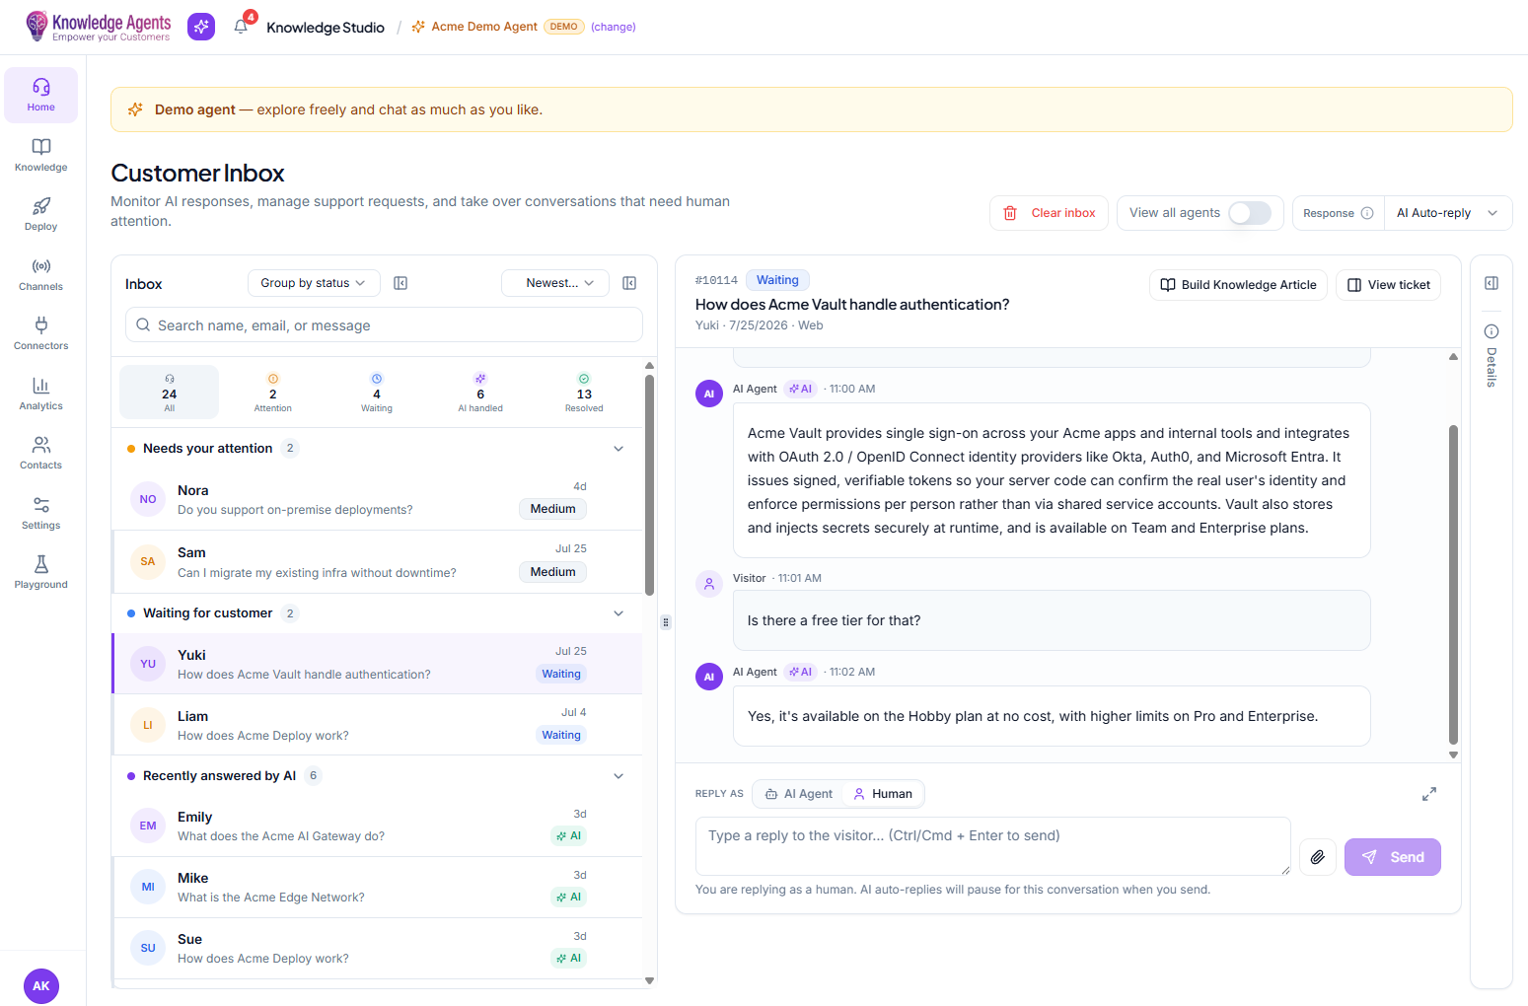
Task: Click Nora's NO avatar
Action: (x=148, y=499)
